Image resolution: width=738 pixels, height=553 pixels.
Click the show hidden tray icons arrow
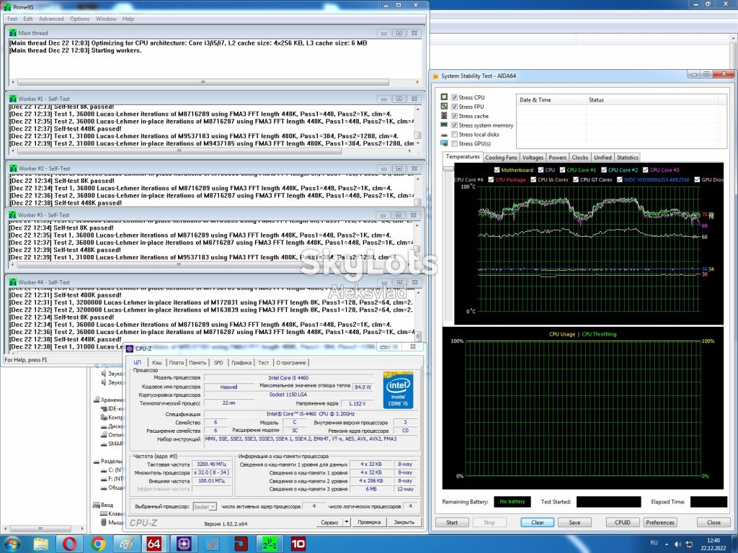(x=667, y=544)
